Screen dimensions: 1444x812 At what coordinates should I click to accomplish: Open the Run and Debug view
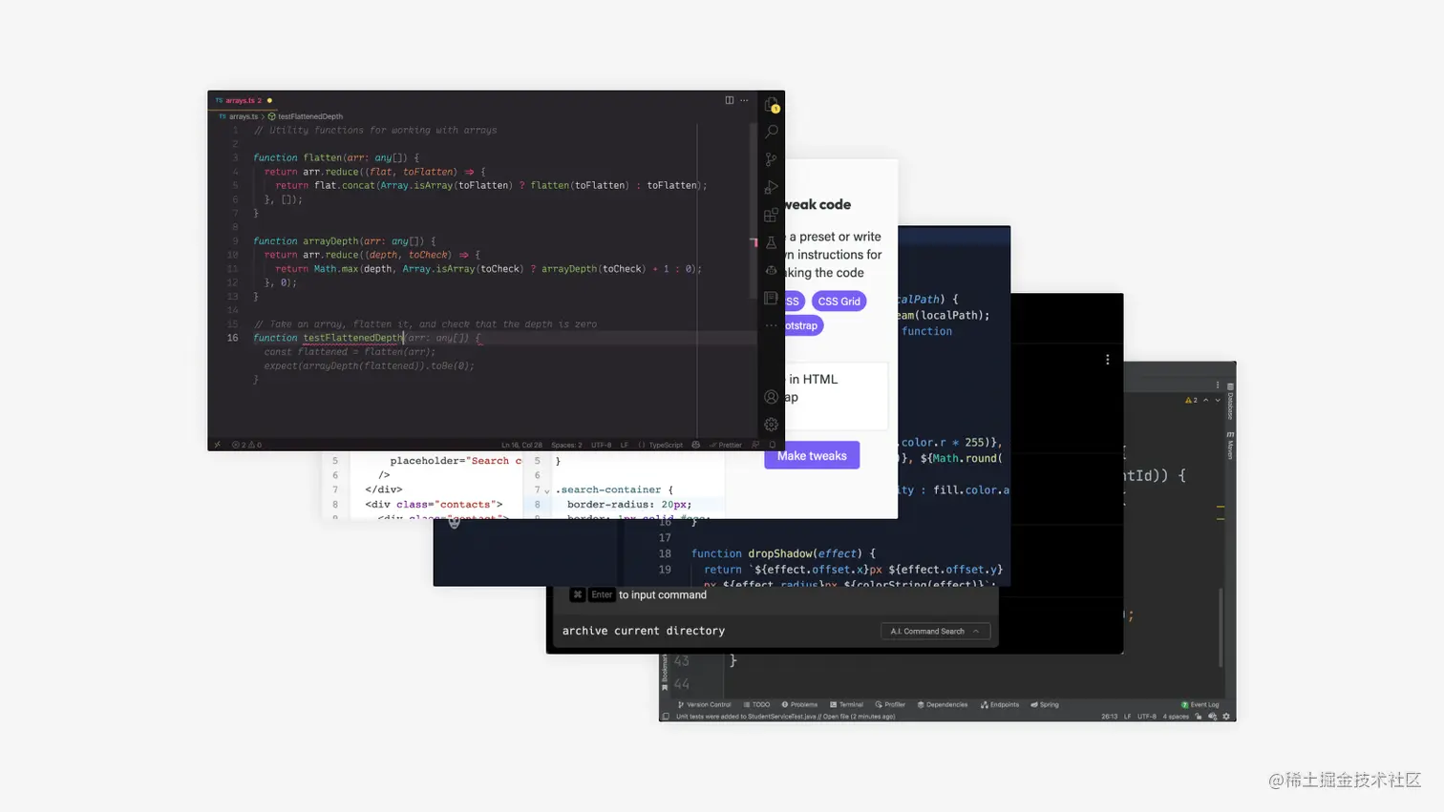[770, 187]
